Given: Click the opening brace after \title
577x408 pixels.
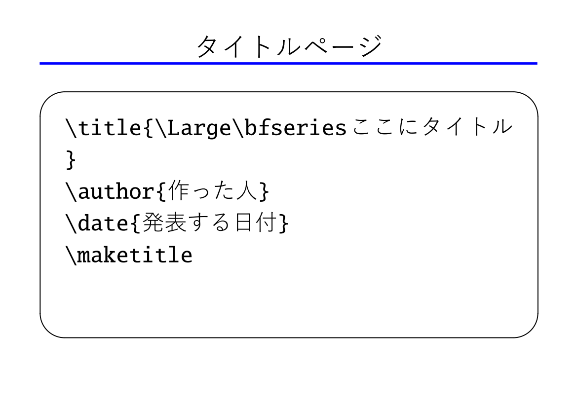Looking at the screenshot, I should [148, 128].
